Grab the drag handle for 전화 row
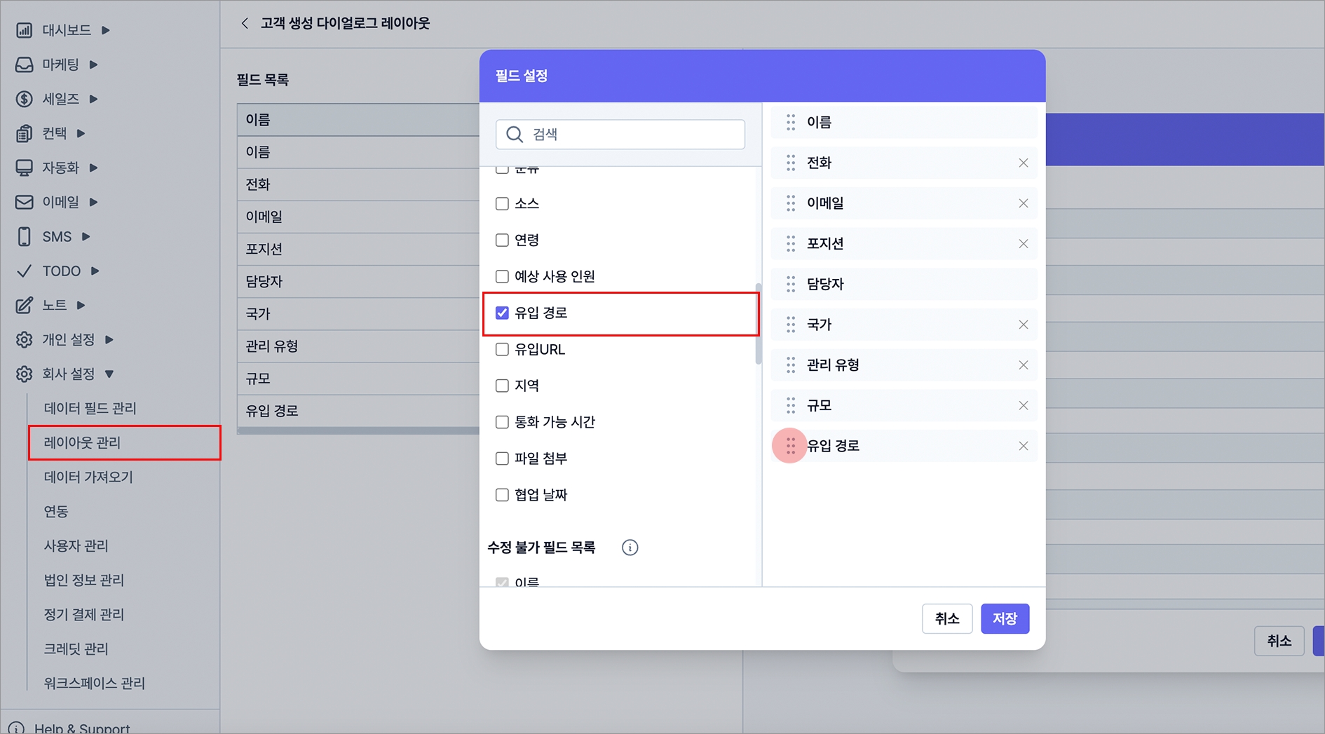The height and width of the screenshot is (734, 1325). pyautogui.click(x=791, y=163)
